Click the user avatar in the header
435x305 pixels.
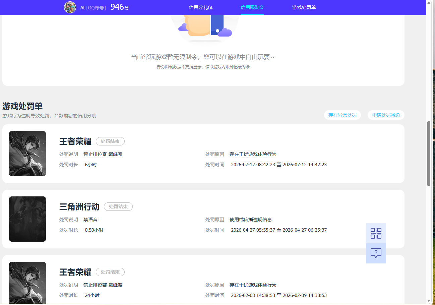click(x=70, y=7)
